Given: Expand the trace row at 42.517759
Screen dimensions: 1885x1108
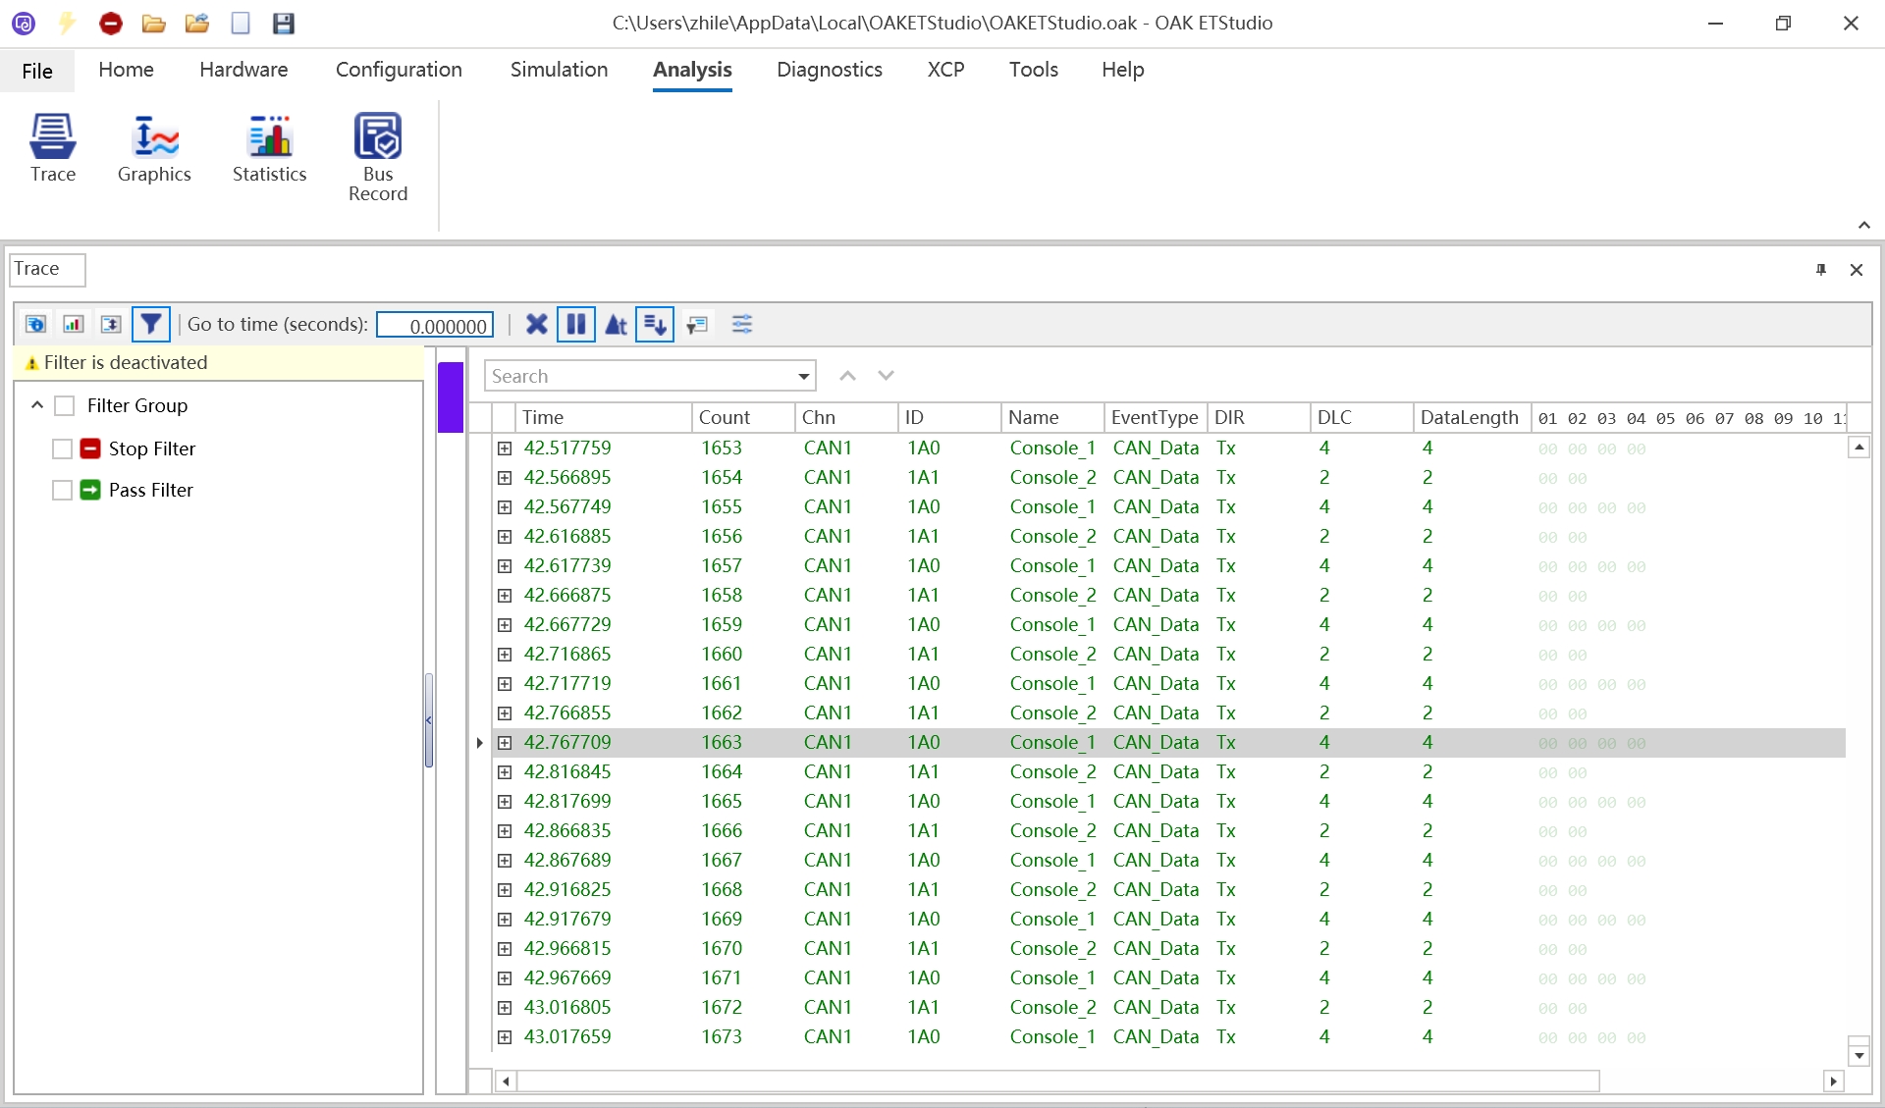Looking at the screenshot, I should coord(505,448).
